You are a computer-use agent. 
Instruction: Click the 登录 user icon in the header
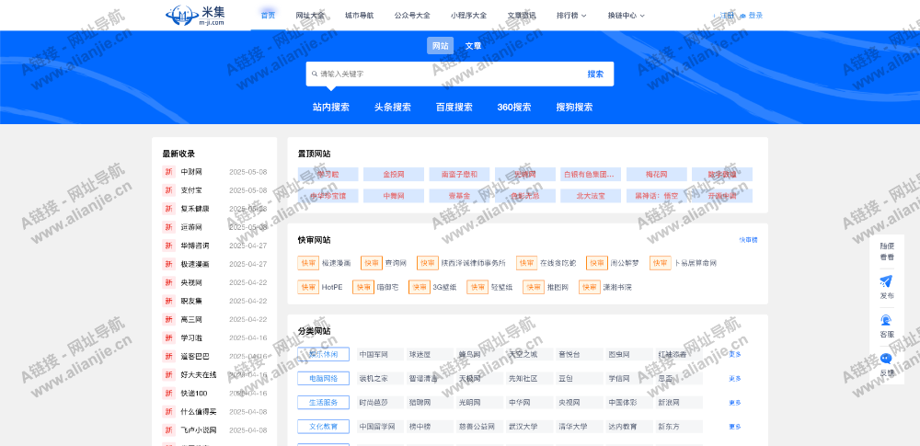click(x=742, y=16)
